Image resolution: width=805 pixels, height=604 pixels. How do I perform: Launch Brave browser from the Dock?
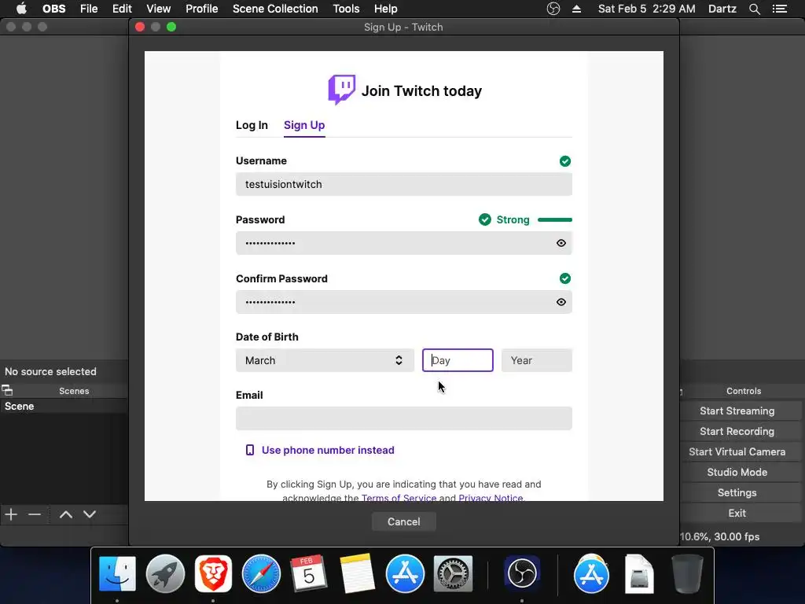click(213, 573)
